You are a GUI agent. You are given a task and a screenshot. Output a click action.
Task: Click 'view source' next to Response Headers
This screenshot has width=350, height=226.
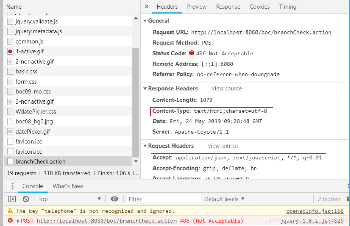coord(227,88)
